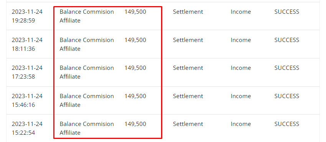The image size is (326, 142).
Task: Select Balance Commision Affiliate in 15:22:54 row
Action: coord(87,128)
